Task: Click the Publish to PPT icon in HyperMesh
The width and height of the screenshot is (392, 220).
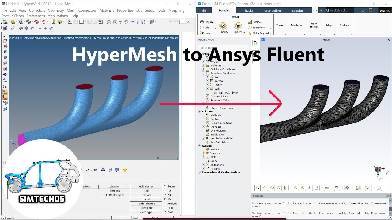Action: pos(44,22)
